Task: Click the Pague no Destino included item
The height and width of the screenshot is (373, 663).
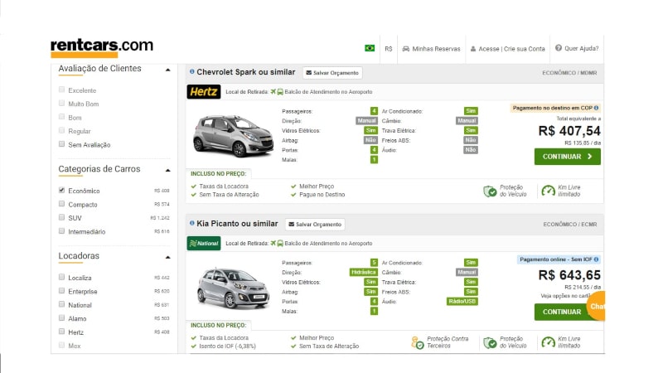Action: (322, 195)
